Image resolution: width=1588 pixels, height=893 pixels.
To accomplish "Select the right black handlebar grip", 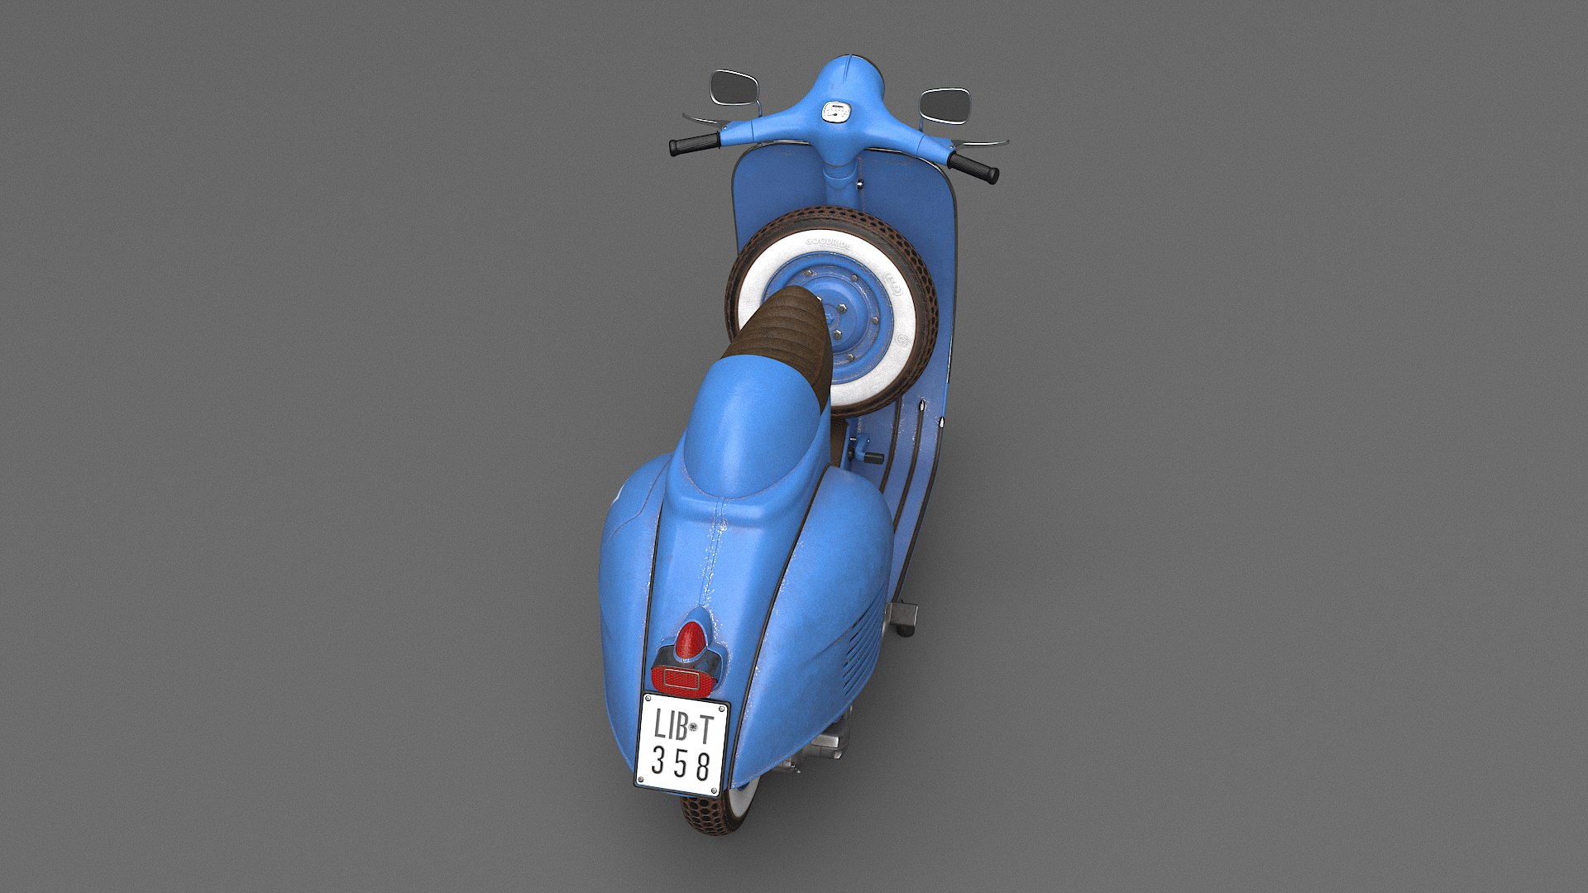I will click(x=973, y=167).
